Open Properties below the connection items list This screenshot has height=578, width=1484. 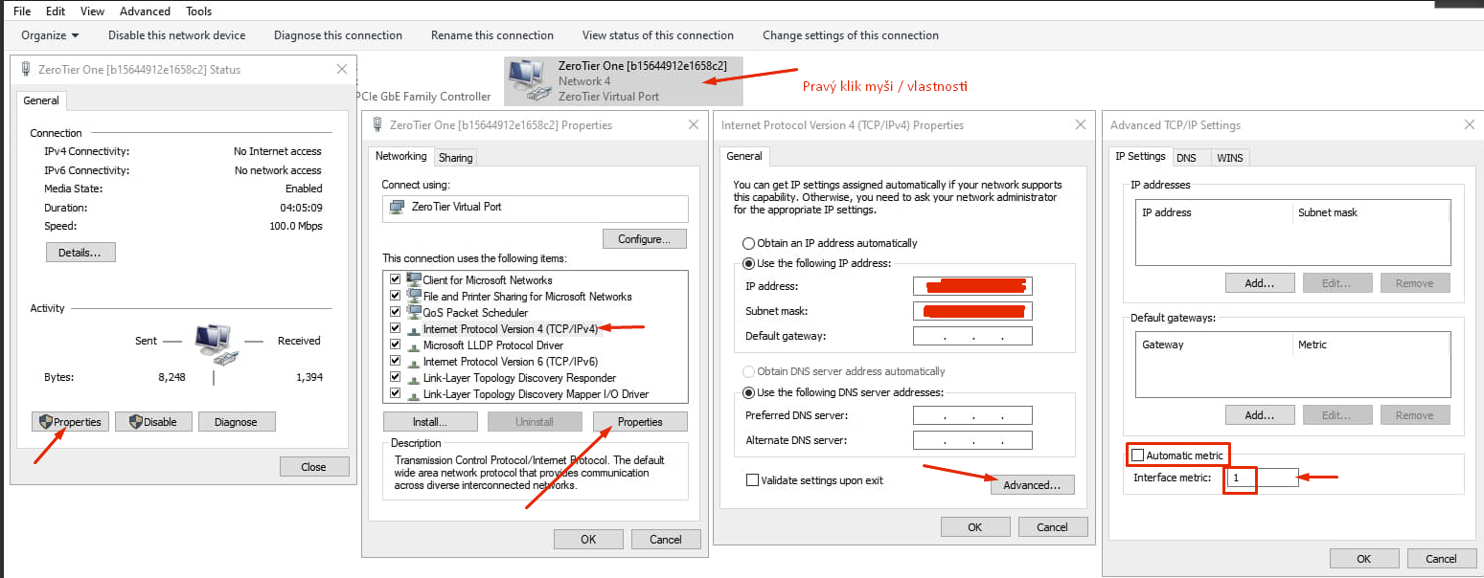coord(640,422)
